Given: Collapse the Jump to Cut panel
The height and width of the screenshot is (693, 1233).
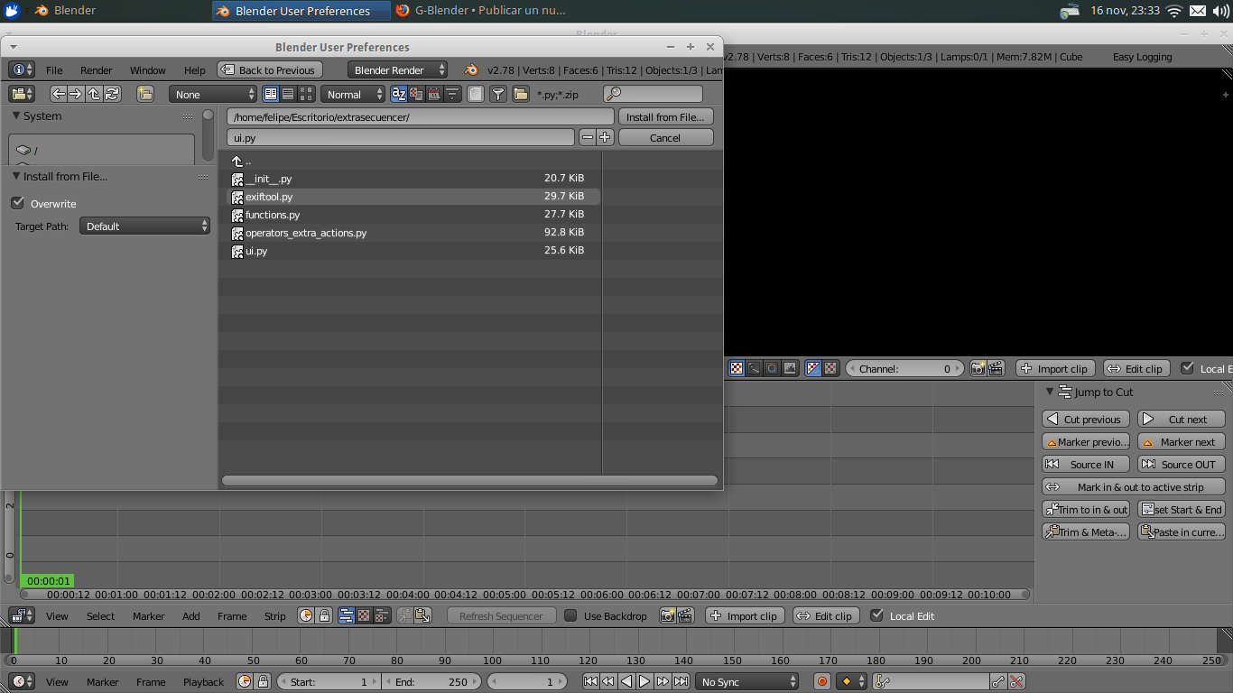Looking at the screenshot, I should point(1049,392).
